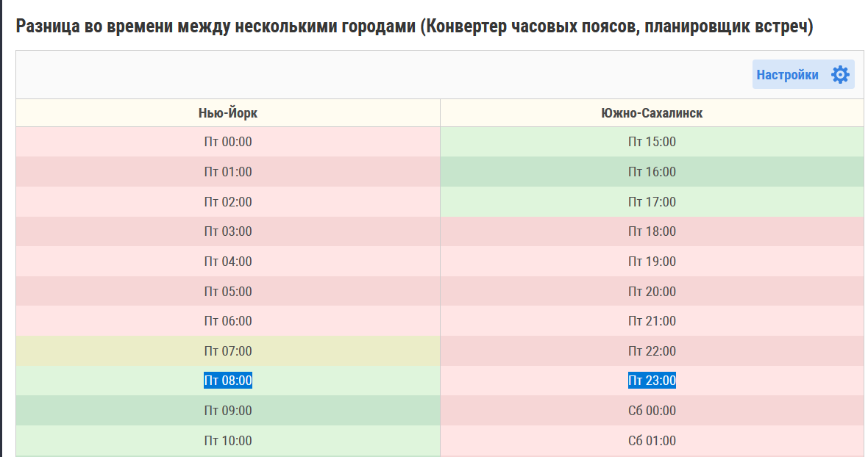868x457 pixels.
Task: Click the Сб 00:00 cell
Action: pos(652,411)
